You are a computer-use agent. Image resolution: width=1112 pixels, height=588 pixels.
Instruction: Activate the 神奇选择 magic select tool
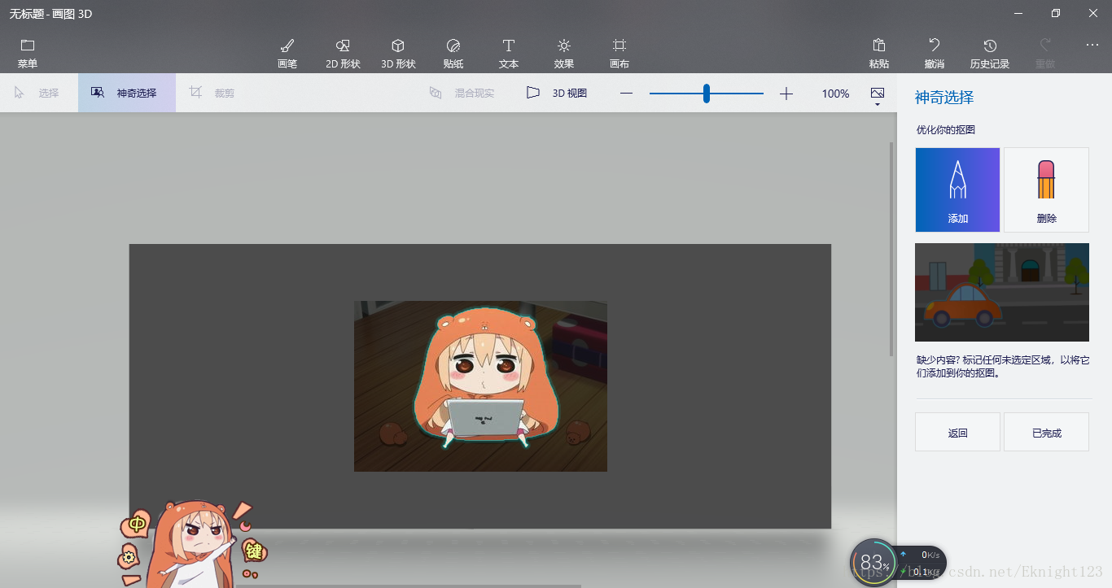pyautogui.click(x=127, y=93)
